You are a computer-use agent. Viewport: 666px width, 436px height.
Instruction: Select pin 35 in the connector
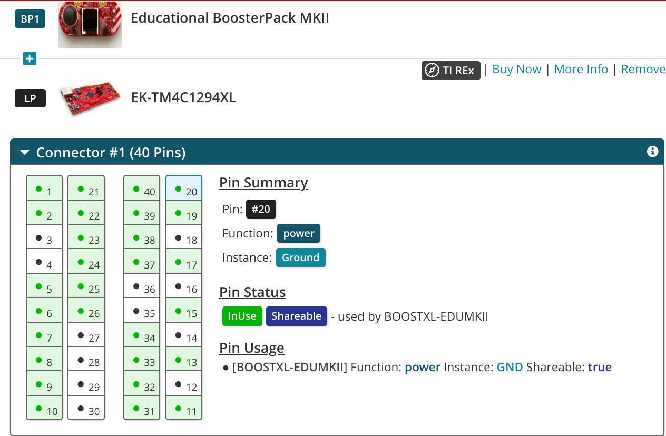(x=142, y=310)
